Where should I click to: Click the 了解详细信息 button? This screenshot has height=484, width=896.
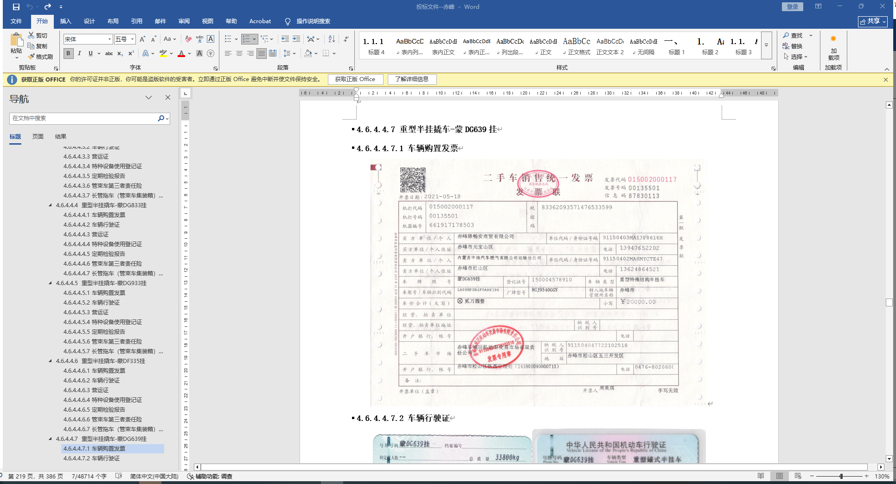(x=412, y=79)
